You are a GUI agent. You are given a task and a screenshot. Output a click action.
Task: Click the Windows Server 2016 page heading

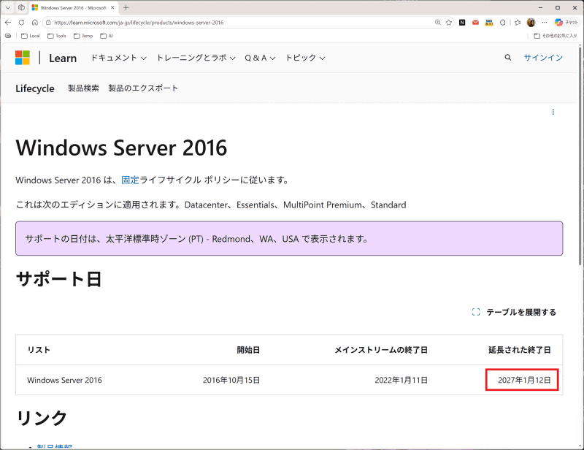click(121, 148)
